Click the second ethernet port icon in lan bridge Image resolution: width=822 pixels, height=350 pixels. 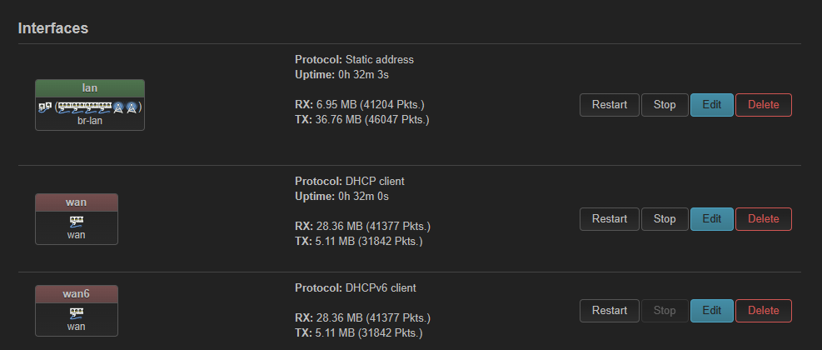pos(77,107)
